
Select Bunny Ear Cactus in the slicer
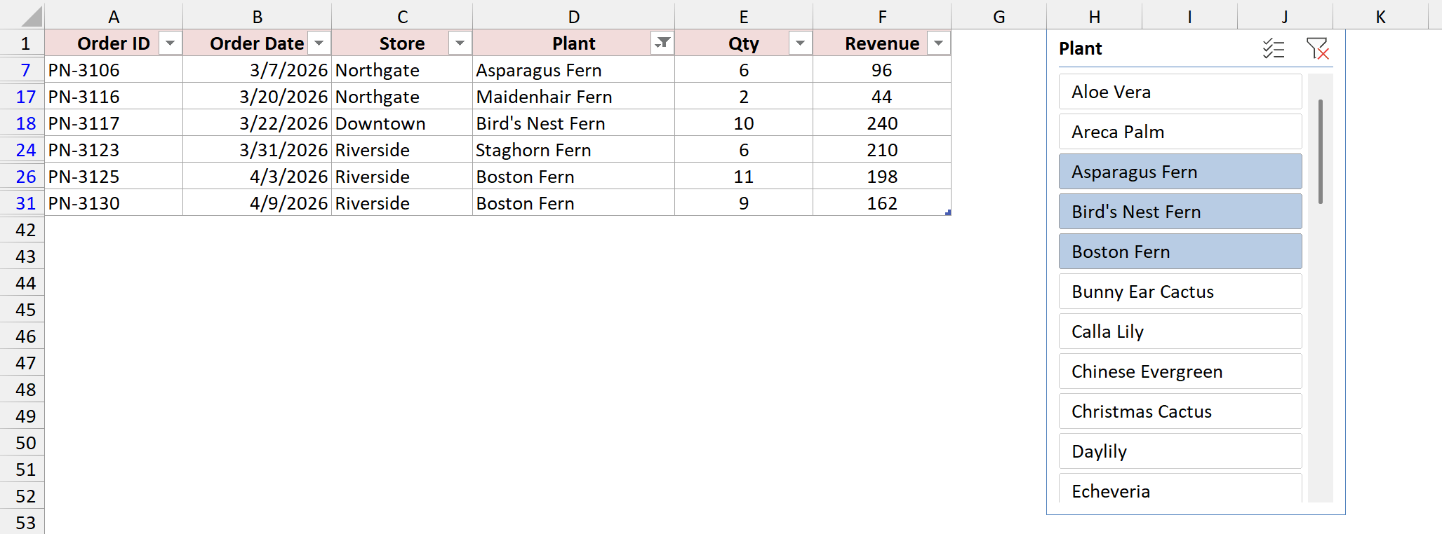pyautogui.click(x=1180, y=292)
